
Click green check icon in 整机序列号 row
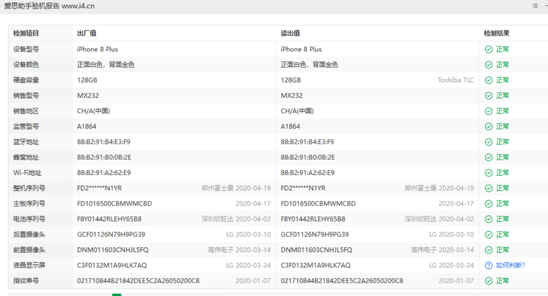click(x=488, y=188)
